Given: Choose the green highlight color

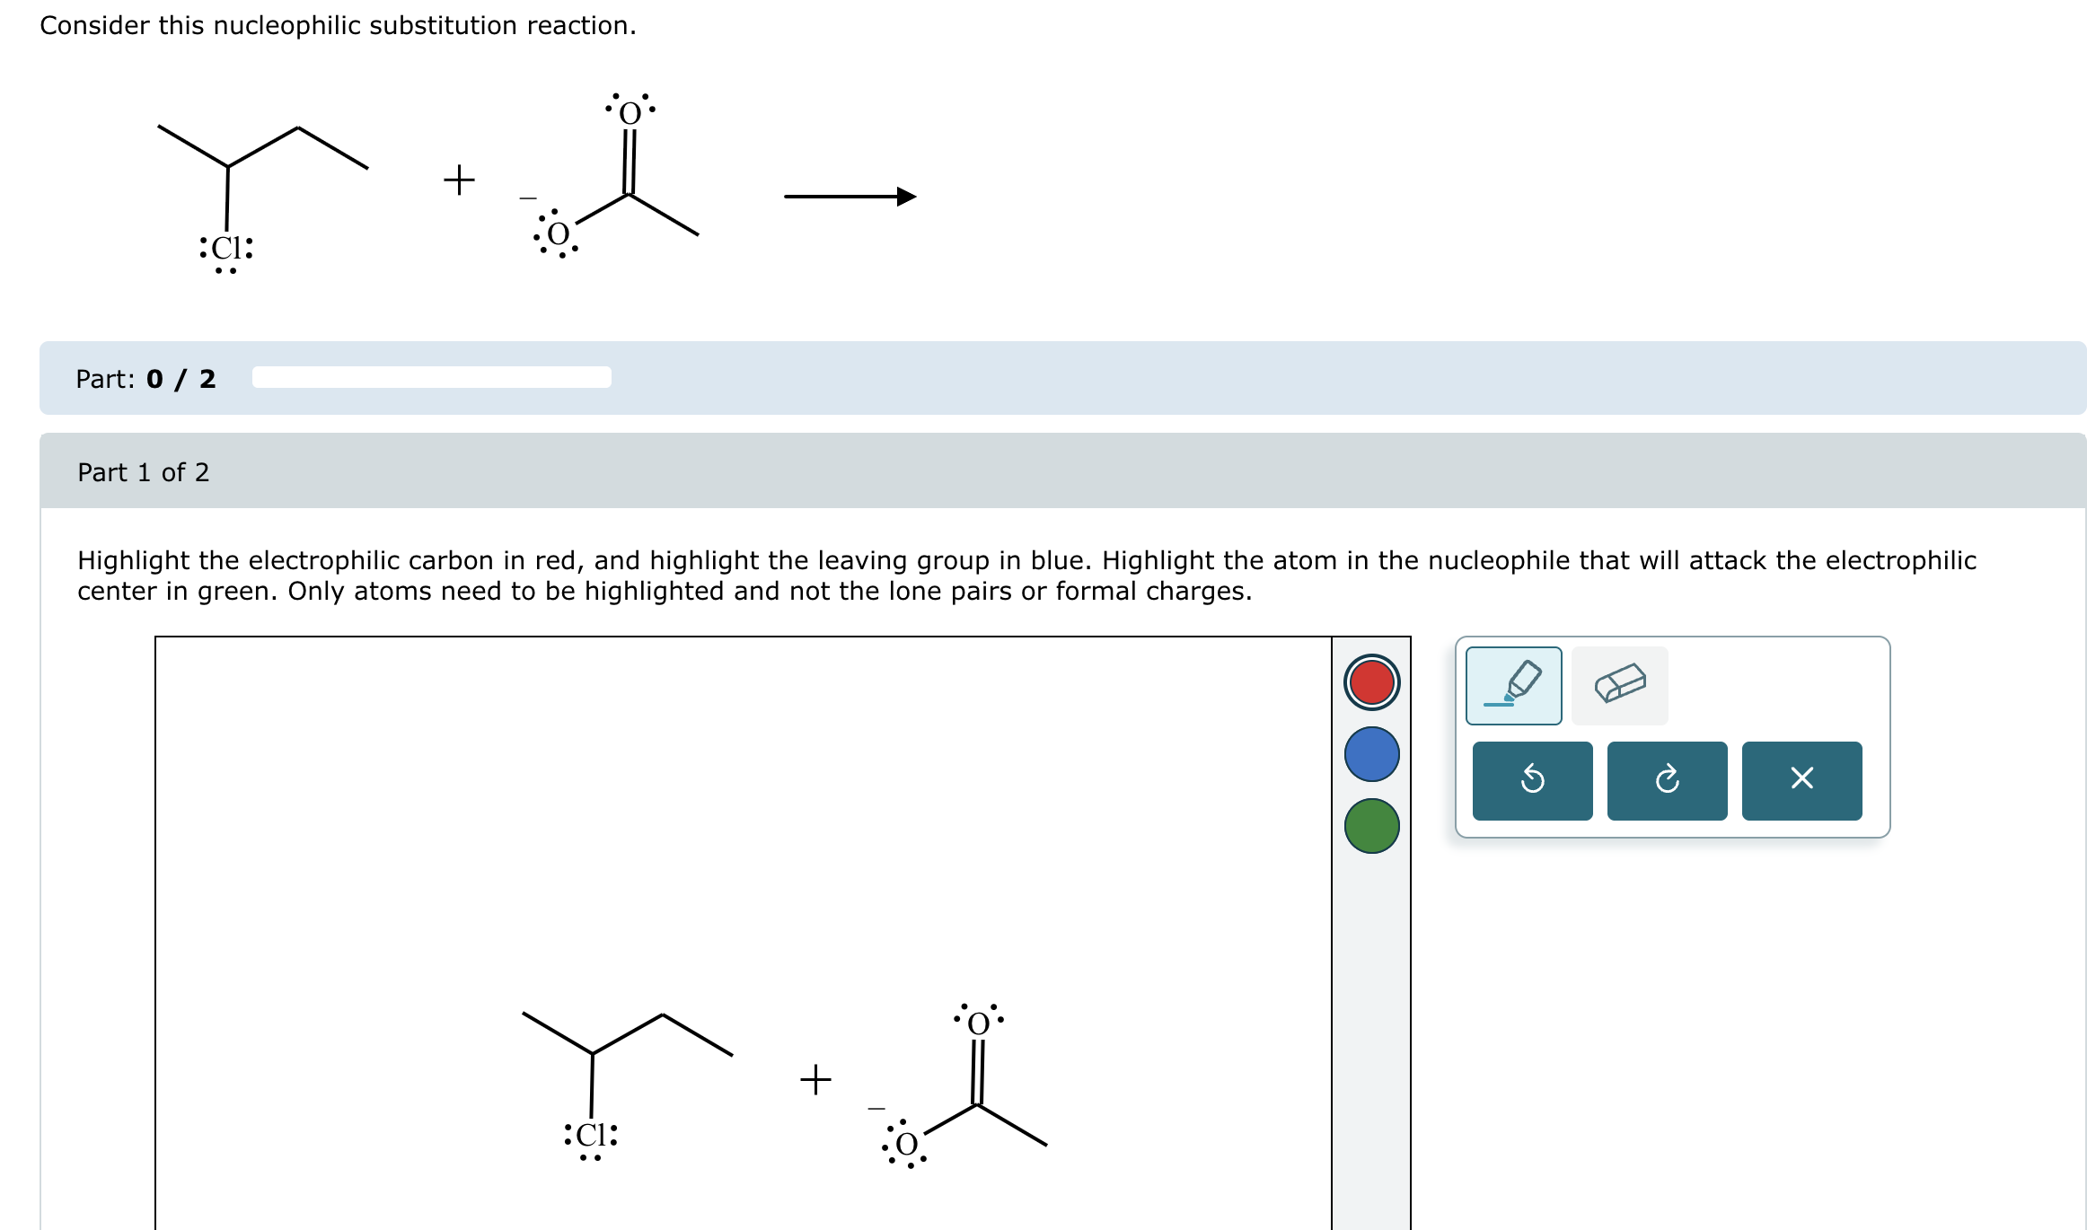Looking at the screenshot, I should pos(1371,826).
